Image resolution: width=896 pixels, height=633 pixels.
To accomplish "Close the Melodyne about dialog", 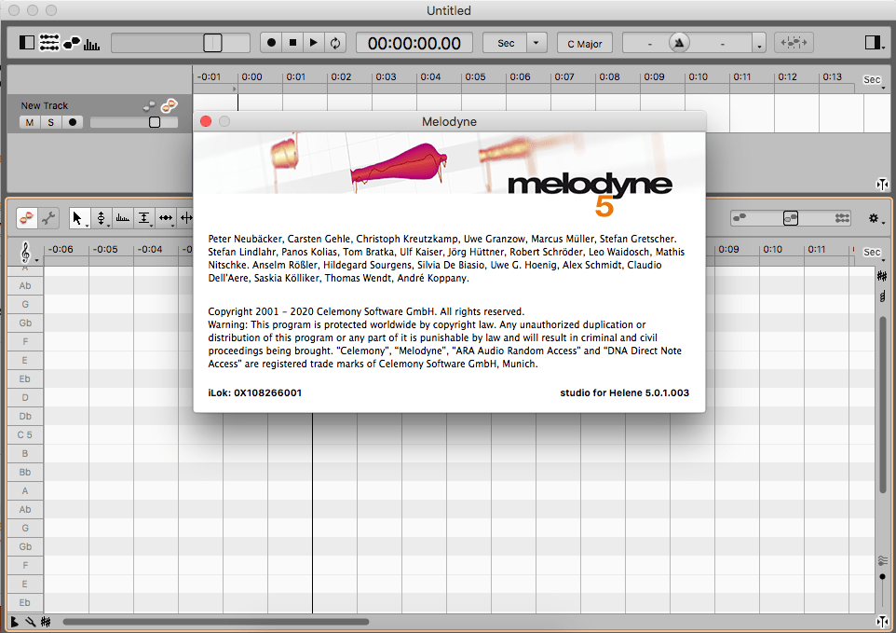I will click(x=206, y=121).
